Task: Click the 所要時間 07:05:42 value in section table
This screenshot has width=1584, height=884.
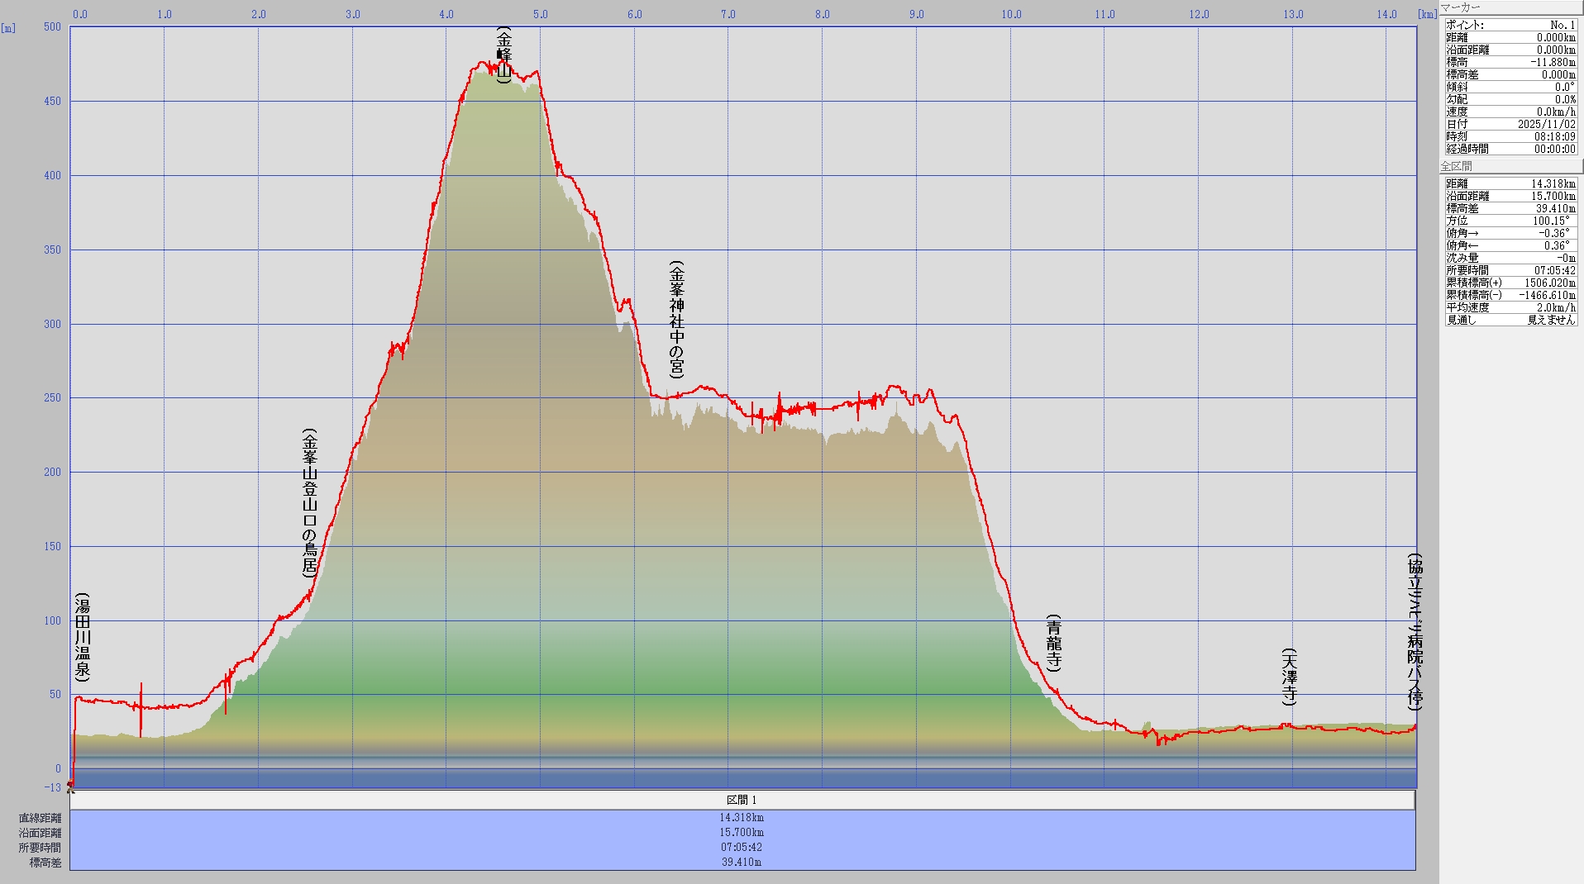Action: point(742,847)
